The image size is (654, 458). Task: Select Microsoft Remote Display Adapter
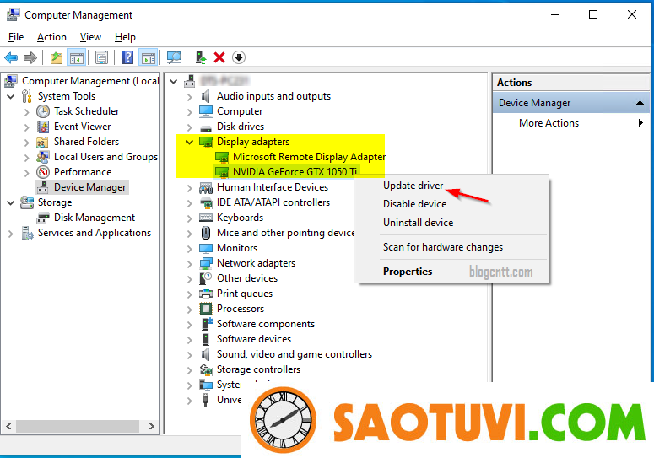[x=309, y=157]
